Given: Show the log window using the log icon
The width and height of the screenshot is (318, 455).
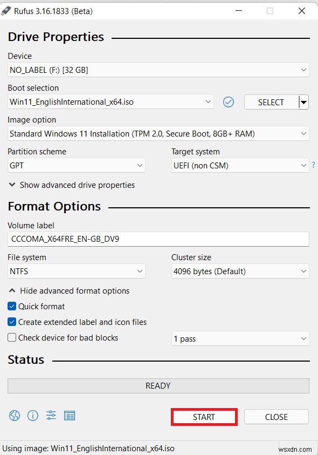Looking at the screenshot, I should 70,416.
